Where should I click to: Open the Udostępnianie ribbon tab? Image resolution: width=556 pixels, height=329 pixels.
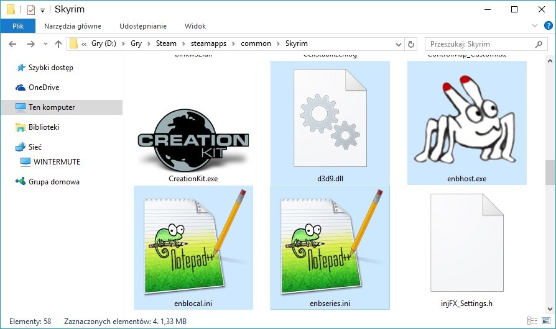pyautogui.click(x=143, y=26)
